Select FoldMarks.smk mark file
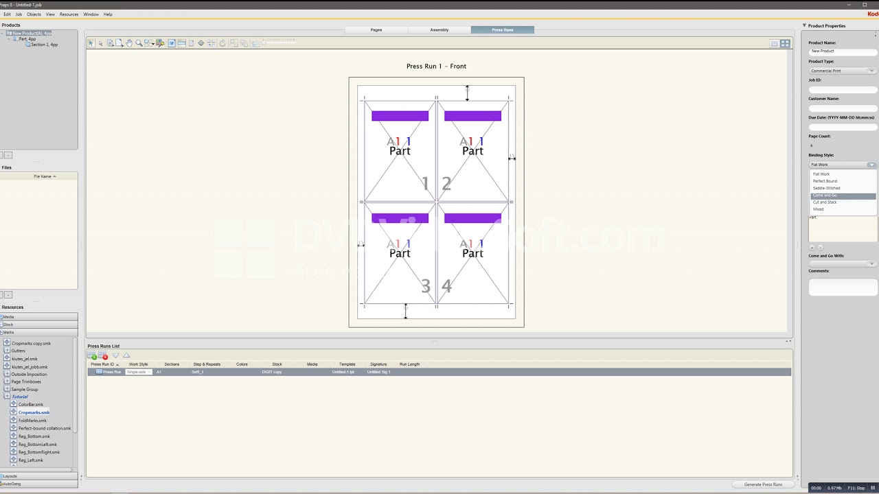 pyautogui.click(x=32, y=421)
